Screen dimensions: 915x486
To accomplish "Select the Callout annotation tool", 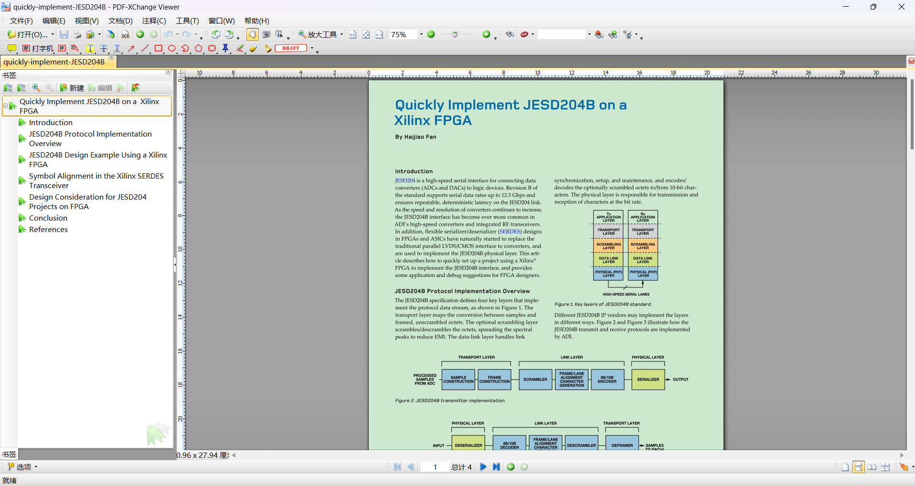I will coord(75,48).
